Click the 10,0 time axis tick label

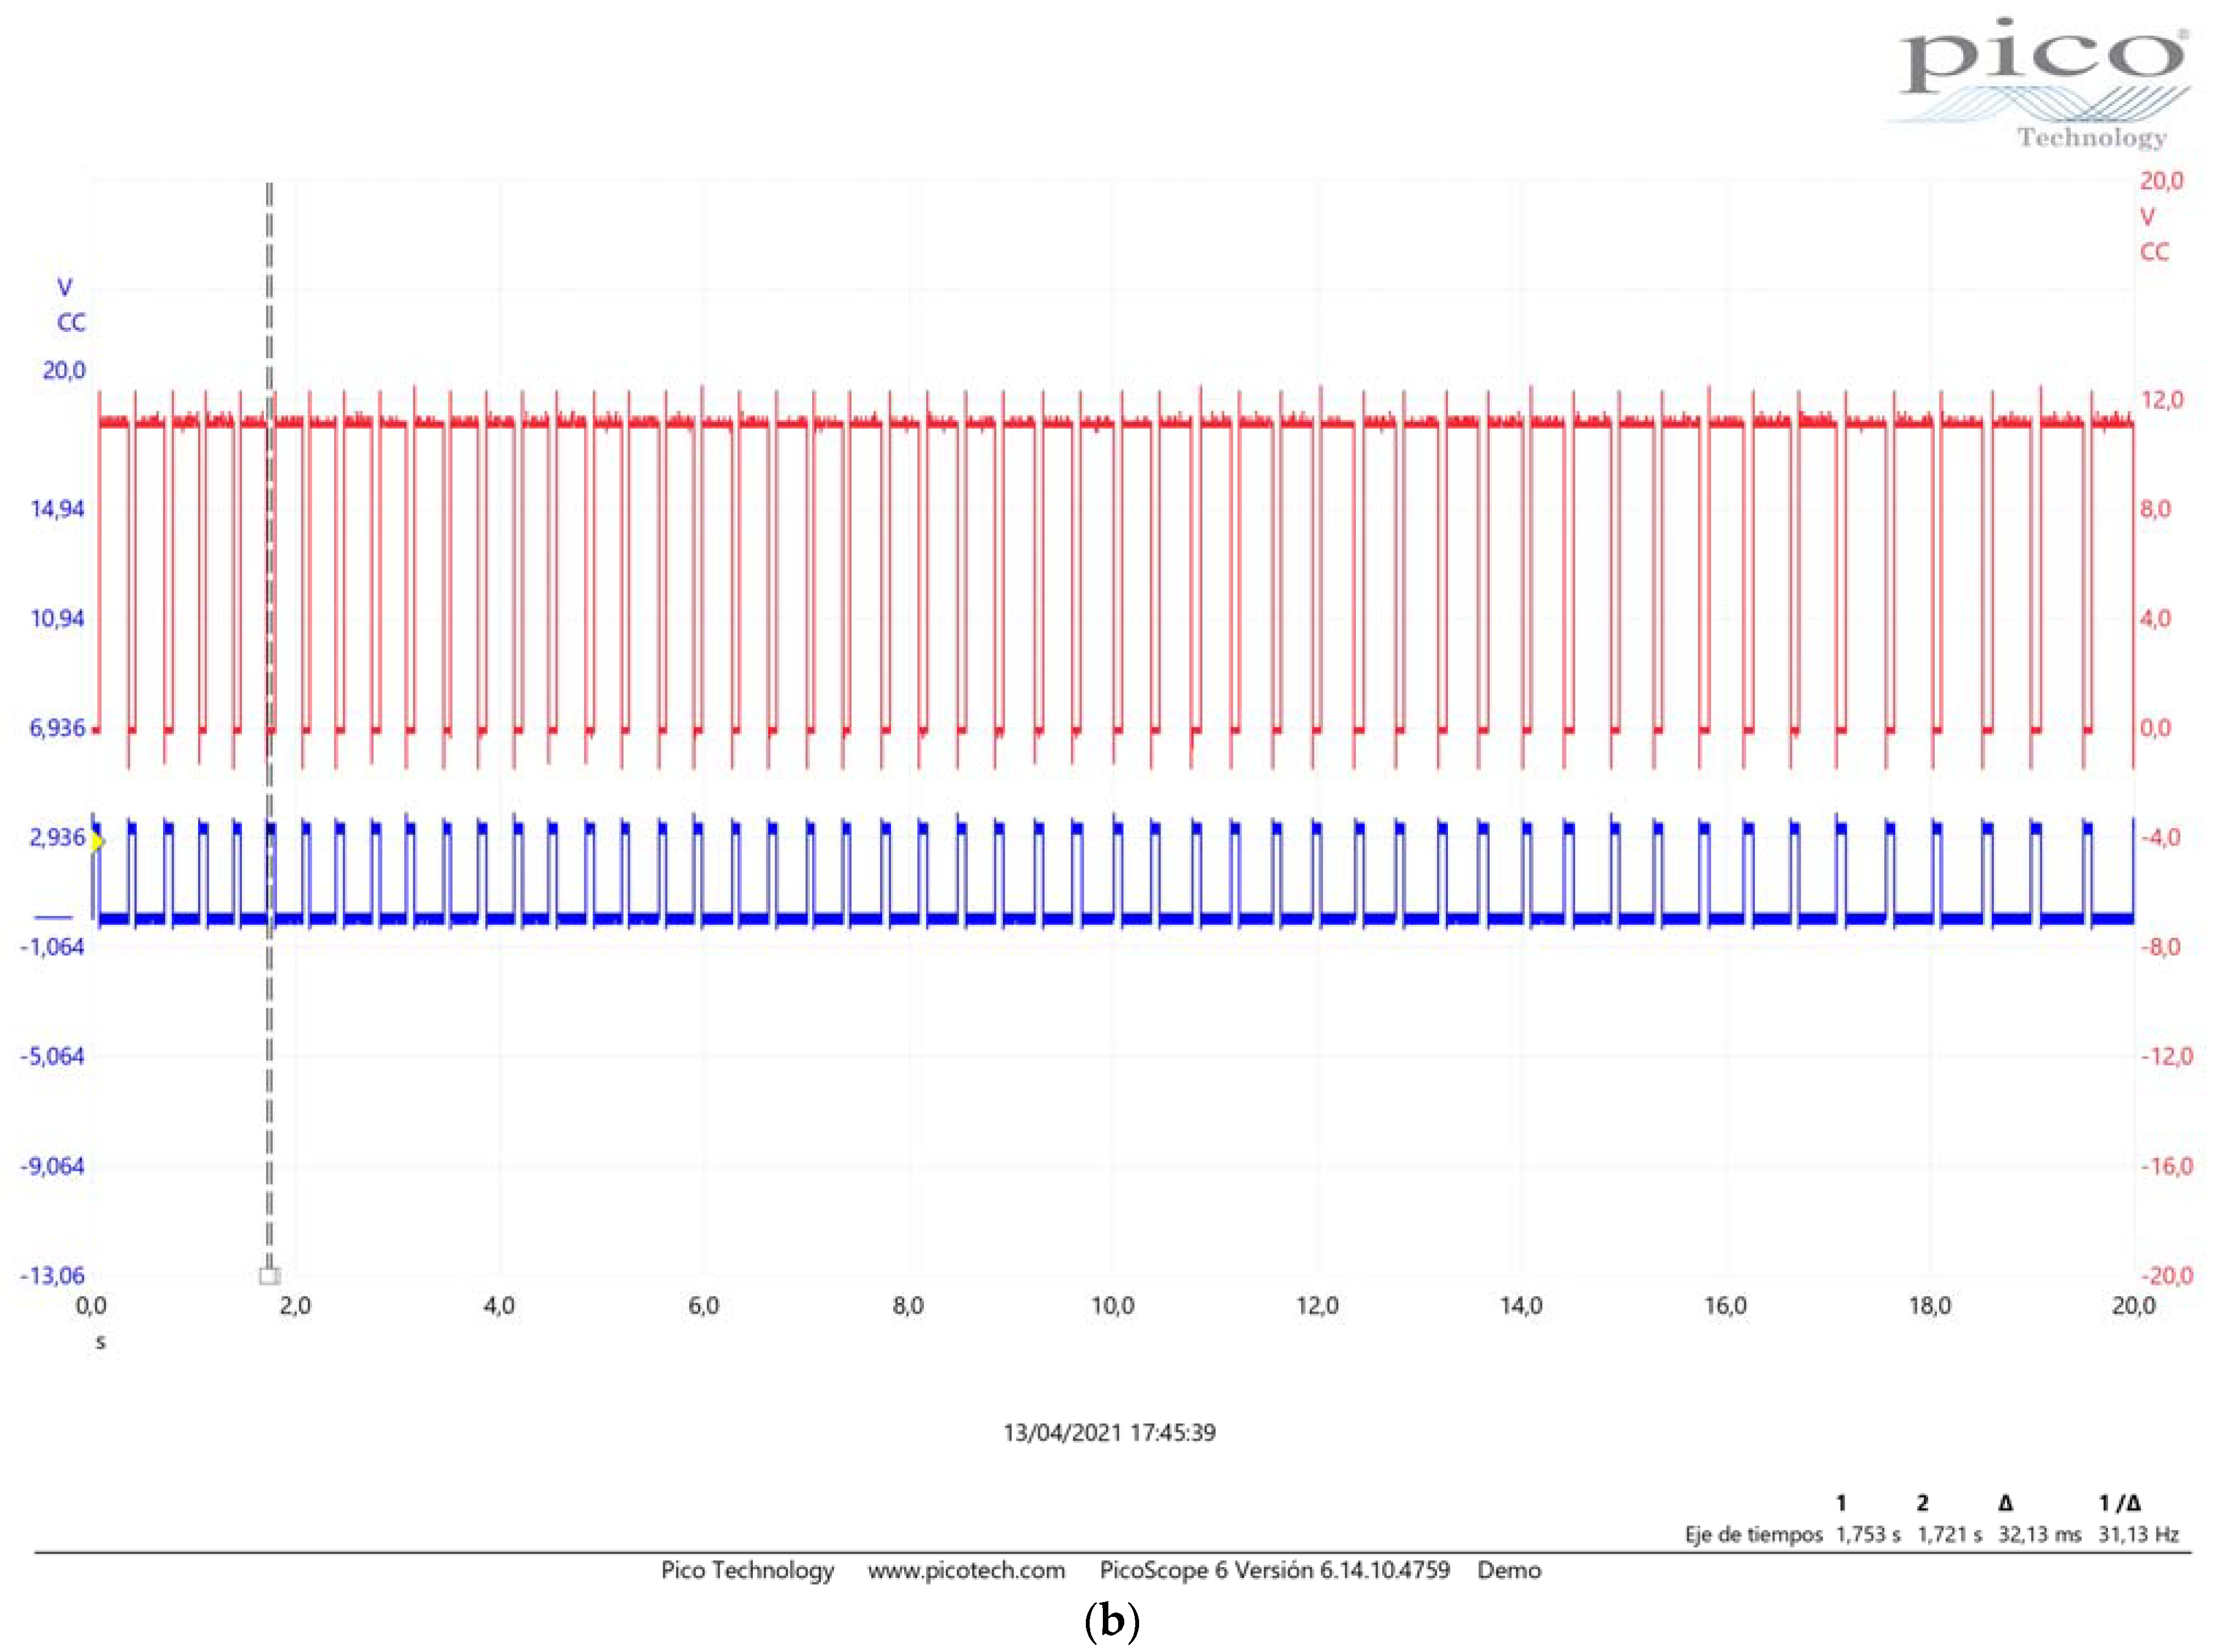pos(1112,1306)
